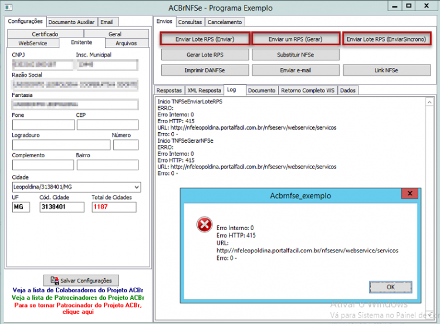440x324 pixels.
Task: Open the Cidade dropdown list
Action: coord(136,187)
